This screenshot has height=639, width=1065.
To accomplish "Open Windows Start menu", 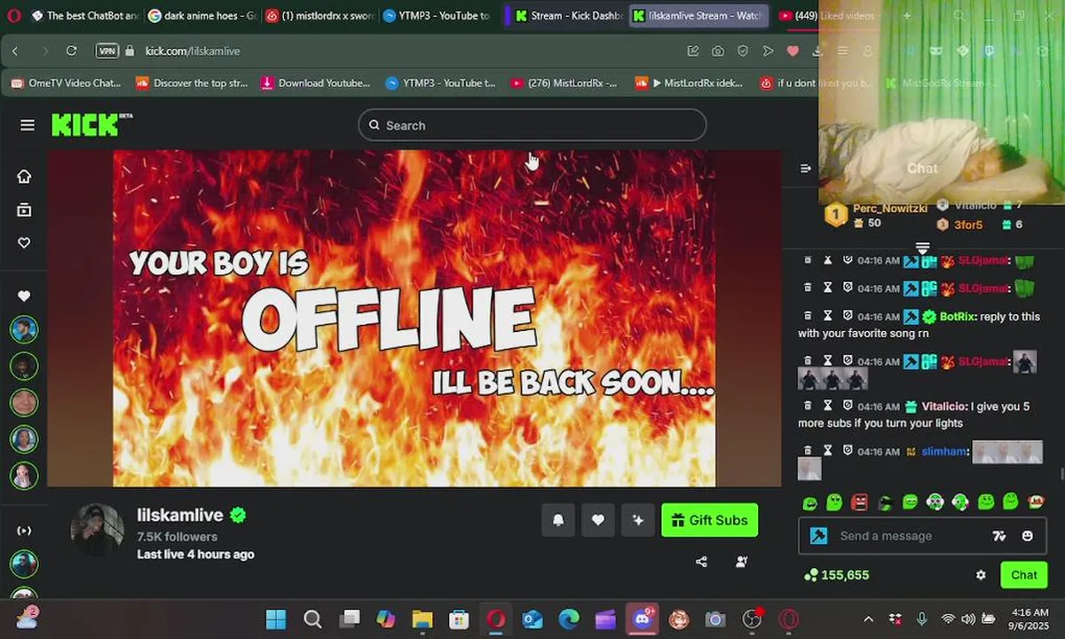I will (276, 619).
